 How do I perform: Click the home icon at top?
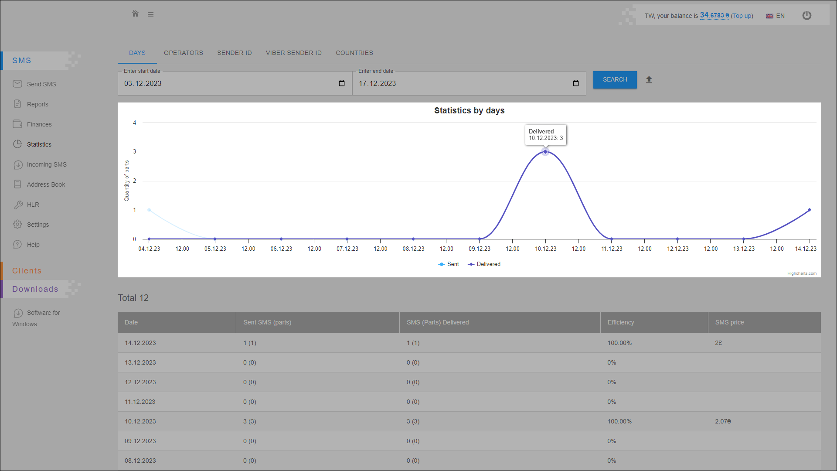pos(135,14)
